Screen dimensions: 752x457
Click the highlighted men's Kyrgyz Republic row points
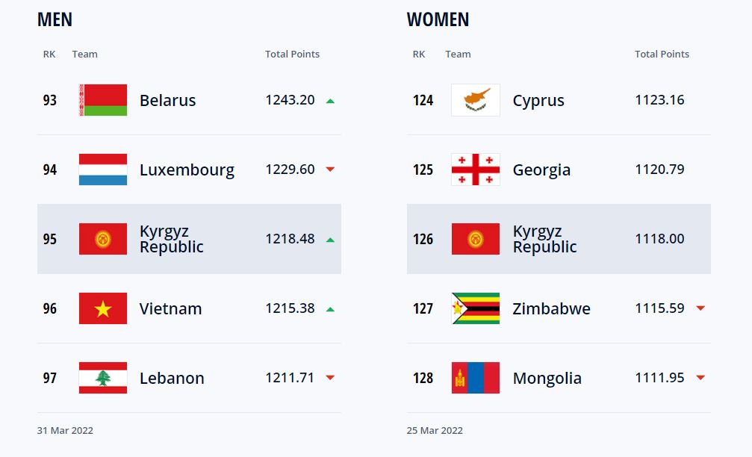(x=290, y=239)
